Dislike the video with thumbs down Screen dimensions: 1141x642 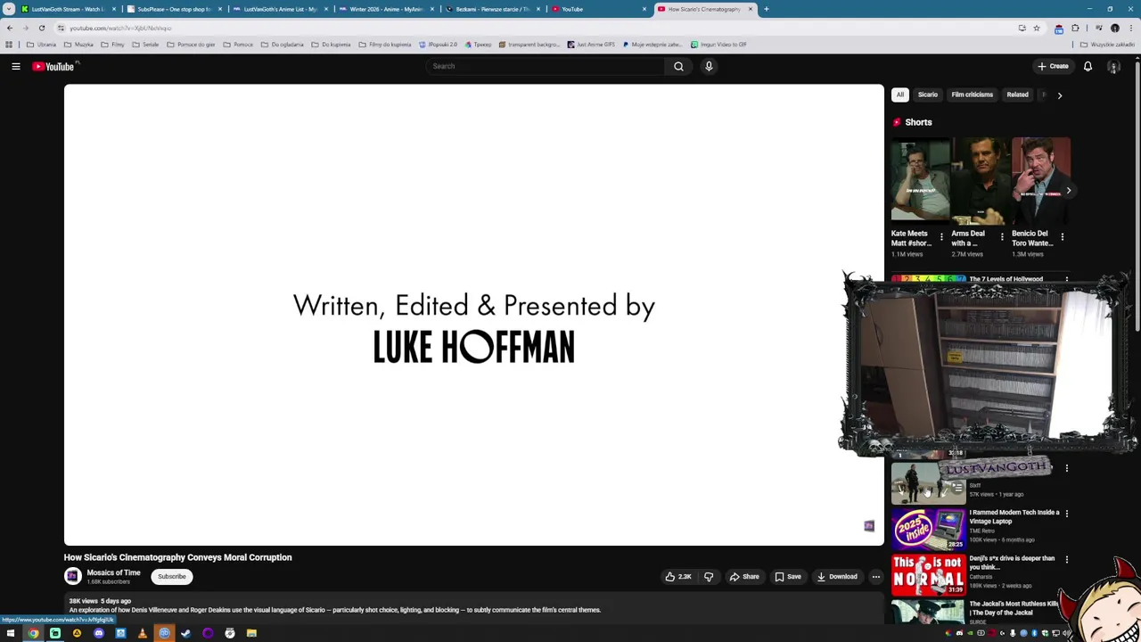pyautogui.click(x=709, y=577)
